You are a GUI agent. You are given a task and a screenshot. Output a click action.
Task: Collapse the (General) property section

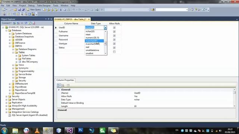click(x=59, y=90)
